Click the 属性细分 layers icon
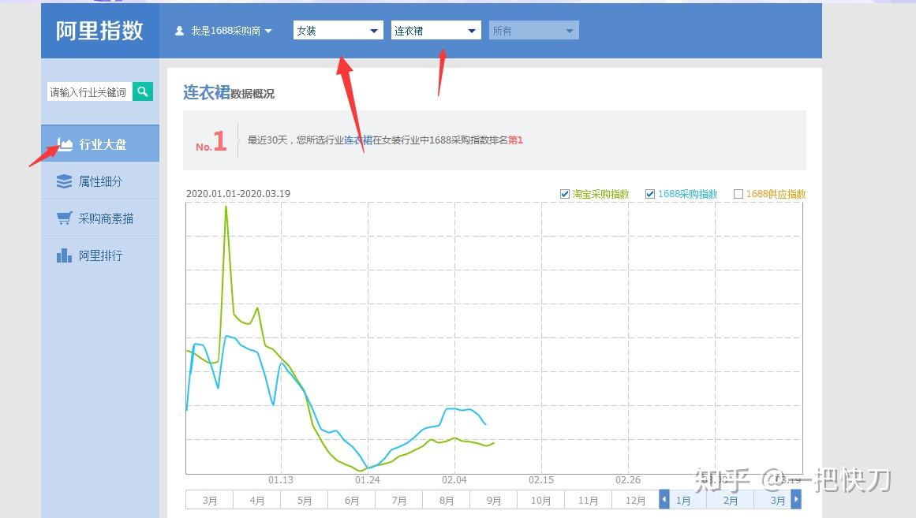Screen dimensions: 916x518 point(64,181)
